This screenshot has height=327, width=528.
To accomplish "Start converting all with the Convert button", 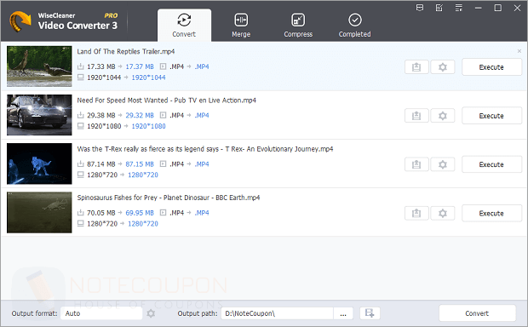I will click(x=477, y=313).
